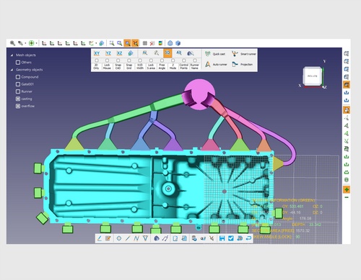Click the blue floppy disk save icon
The height and width of the screenshot is (280, 361).
click(222, 238)
